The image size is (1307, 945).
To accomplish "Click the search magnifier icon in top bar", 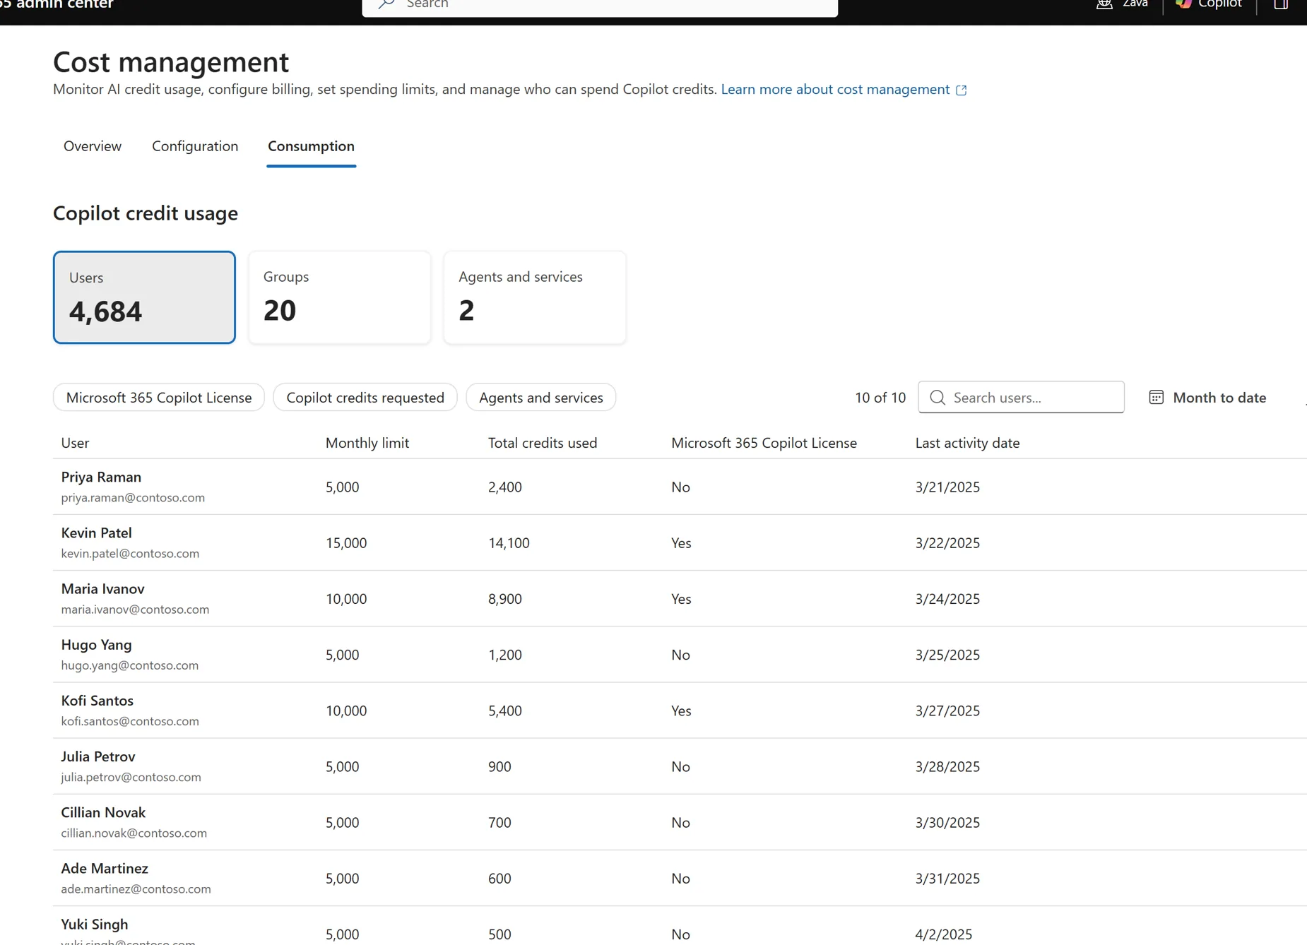I will coord(386,4).
